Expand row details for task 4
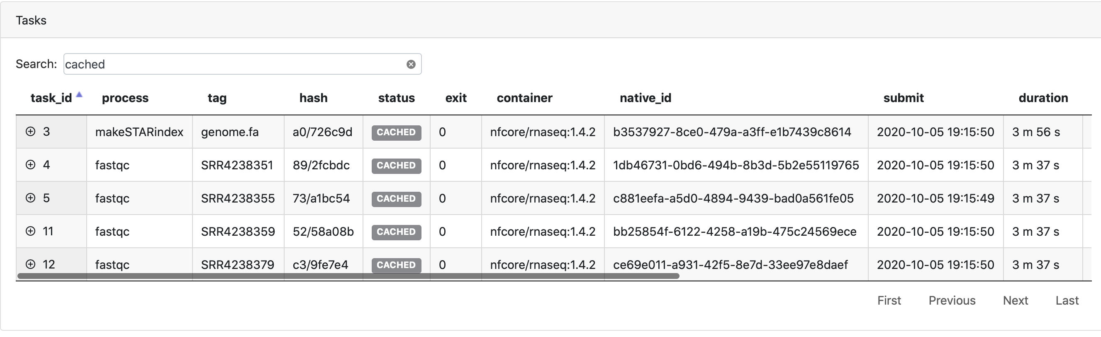This screenshot has height=337, width=1101. 30,165
